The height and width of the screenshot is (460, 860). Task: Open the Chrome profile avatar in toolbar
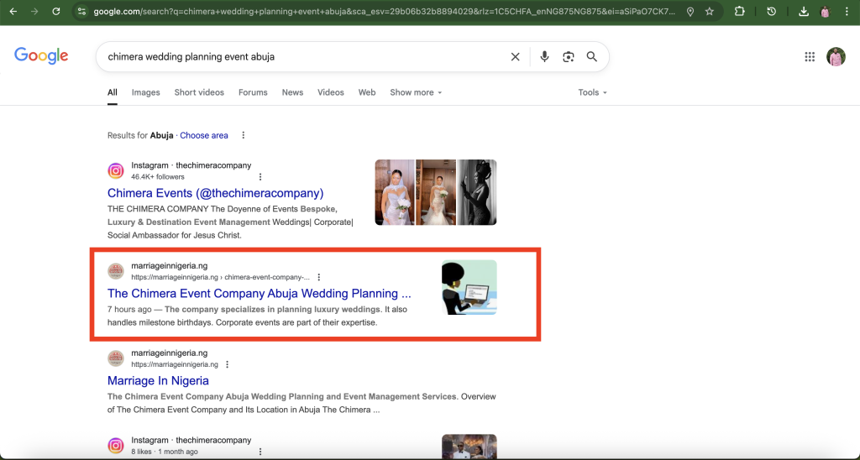tap(826, 11)
